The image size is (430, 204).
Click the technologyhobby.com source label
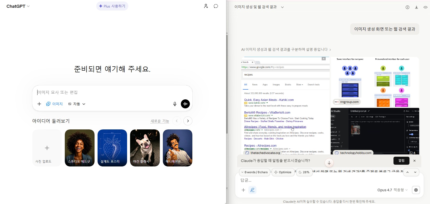point(353,153)
